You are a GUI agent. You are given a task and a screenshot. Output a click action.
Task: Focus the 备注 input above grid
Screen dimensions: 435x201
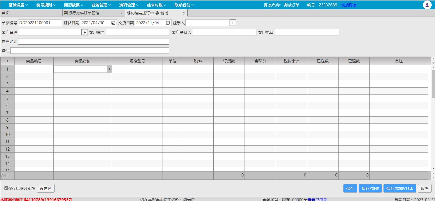tap(90, 51)
